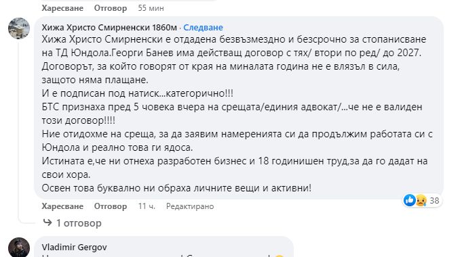This screenshot has height=257, width=462.
Task: Click the emoji at the end of Vladimir Gergov's comment
Action: [280, 256]
